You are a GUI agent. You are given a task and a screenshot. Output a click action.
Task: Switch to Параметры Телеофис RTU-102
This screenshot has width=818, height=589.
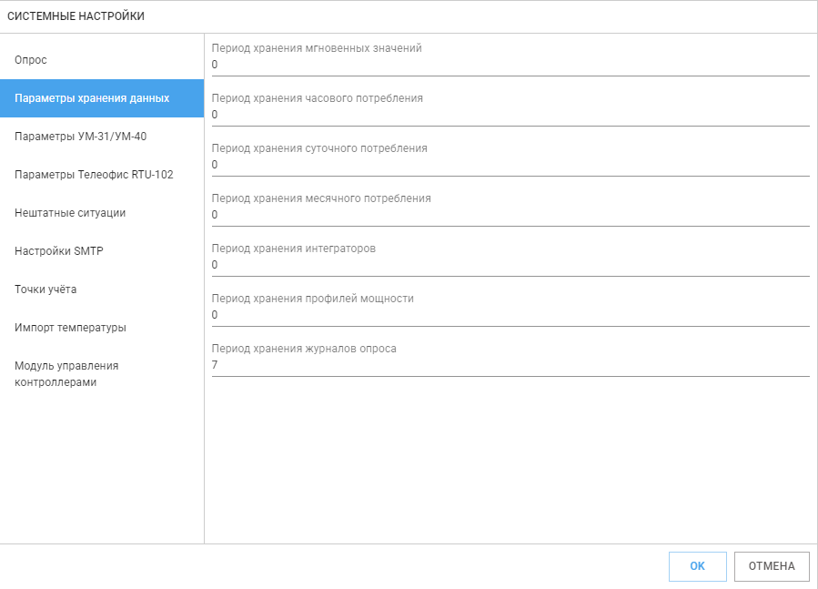pyautogui.click(x=102, y=175)
